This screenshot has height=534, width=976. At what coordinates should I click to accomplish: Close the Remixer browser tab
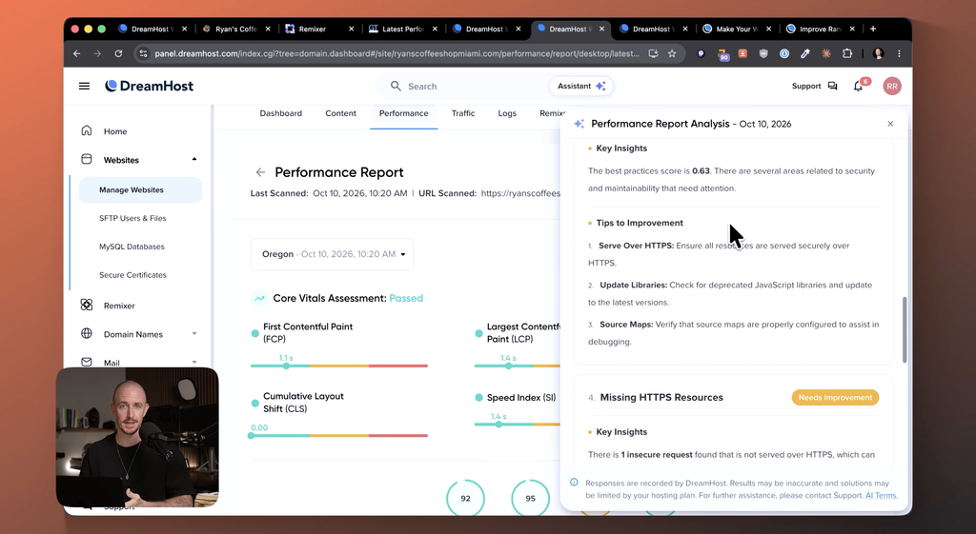click(351, 29)
